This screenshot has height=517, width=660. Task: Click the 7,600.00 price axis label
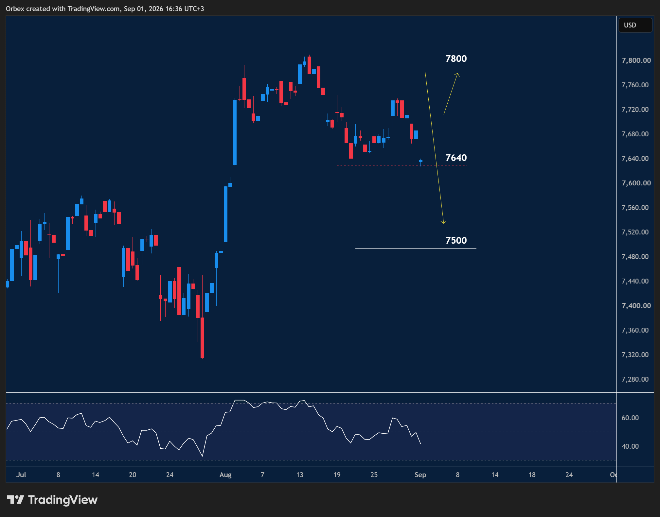click(636, 183)
